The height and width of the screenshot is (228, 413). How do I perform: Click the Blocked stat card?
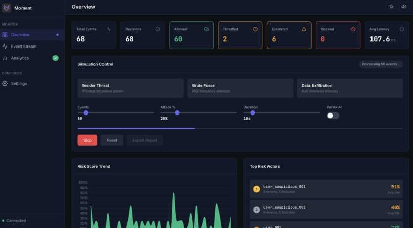point(338,35)
